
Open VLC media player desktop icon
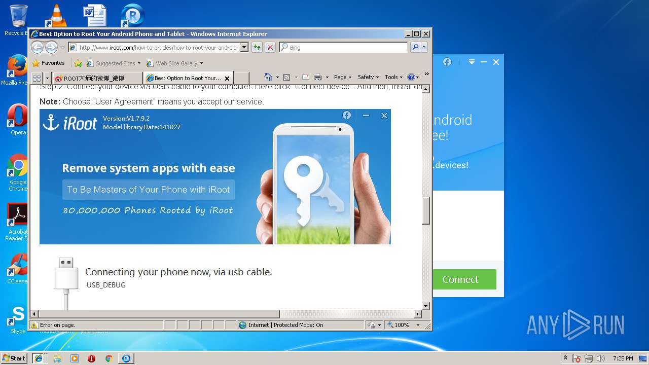pyautogui.click(x=56, y=15)
